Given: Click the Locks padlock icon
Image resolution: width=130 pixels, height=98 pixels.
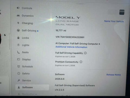Looking at the screenshot, I should [18, 38].
